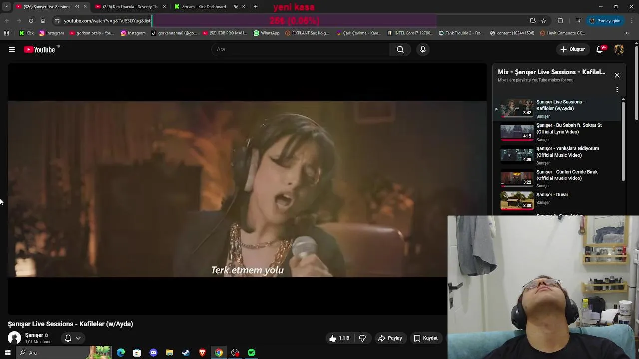Screen dimensions: 639x359
Task: Click the browser address bar URL
Action: point(107,21)
